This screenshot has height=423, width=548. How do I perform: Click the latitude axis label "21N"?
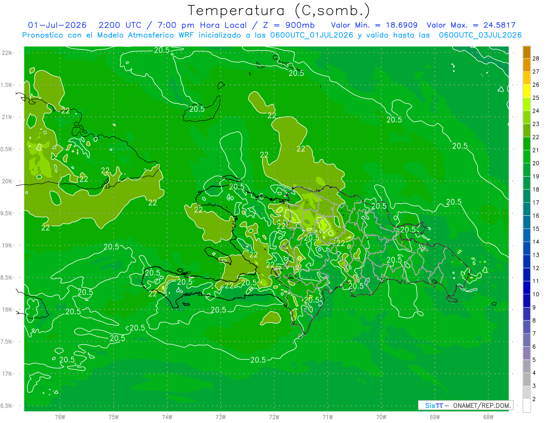point(7,117)
